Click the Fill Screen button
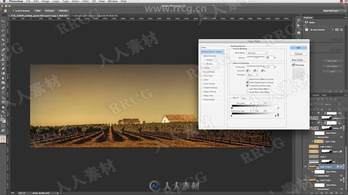The image size is (348, 195). pyautogui.click(x=63, y=11)
